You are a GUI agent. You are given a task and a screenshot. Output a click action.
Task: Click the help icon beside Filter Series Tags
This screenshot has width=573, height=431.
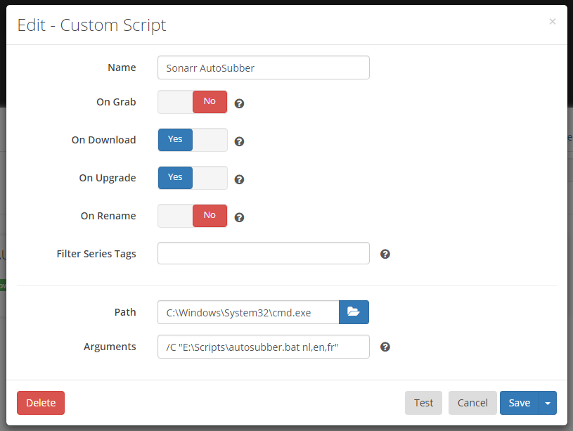385,254
